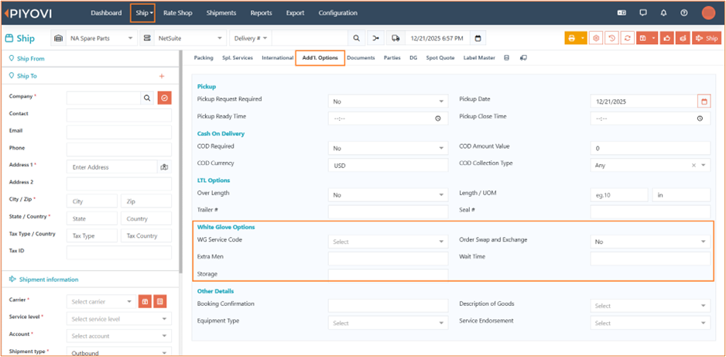
Task: Open Shipments in top navigation
Action: point(221,13)
